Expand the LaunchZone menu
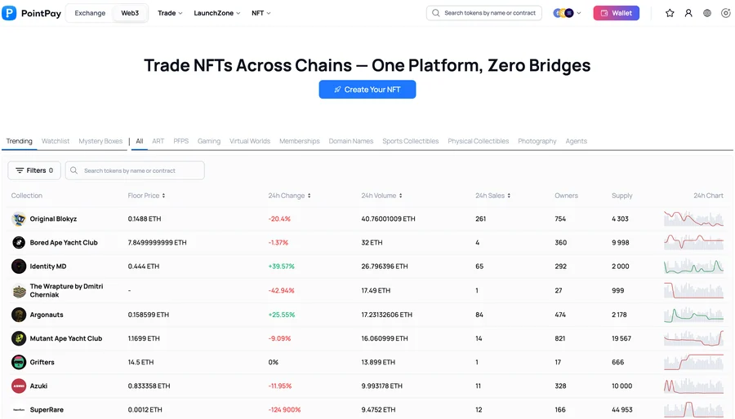 pos(217,13)
